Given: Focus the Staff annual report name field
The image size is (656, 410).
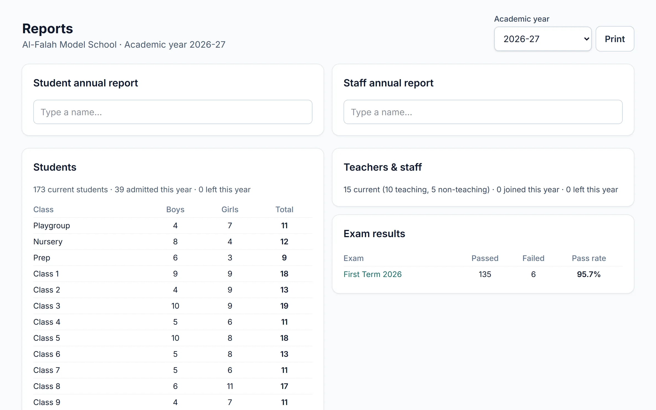Looking at the screenshot, I should 483,112.
